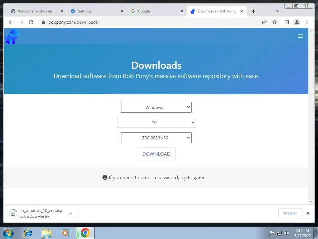
Task: Open the version 10 dropdown
Action: point(157,122)
